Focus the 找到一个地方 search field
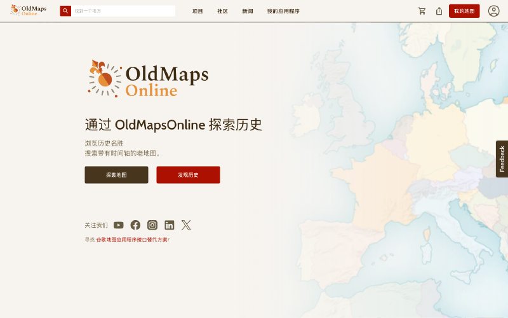Viewport: 508px width, 318px height. 123,11
